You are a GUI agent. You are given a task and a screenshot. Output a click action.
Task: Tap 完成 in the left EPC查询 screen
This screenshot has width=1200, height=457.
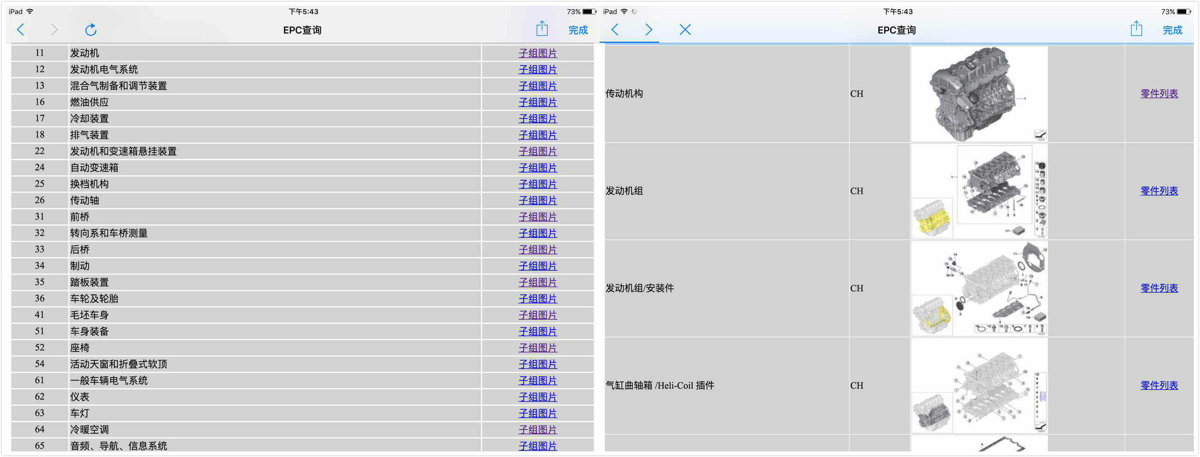tap(578, 30)
